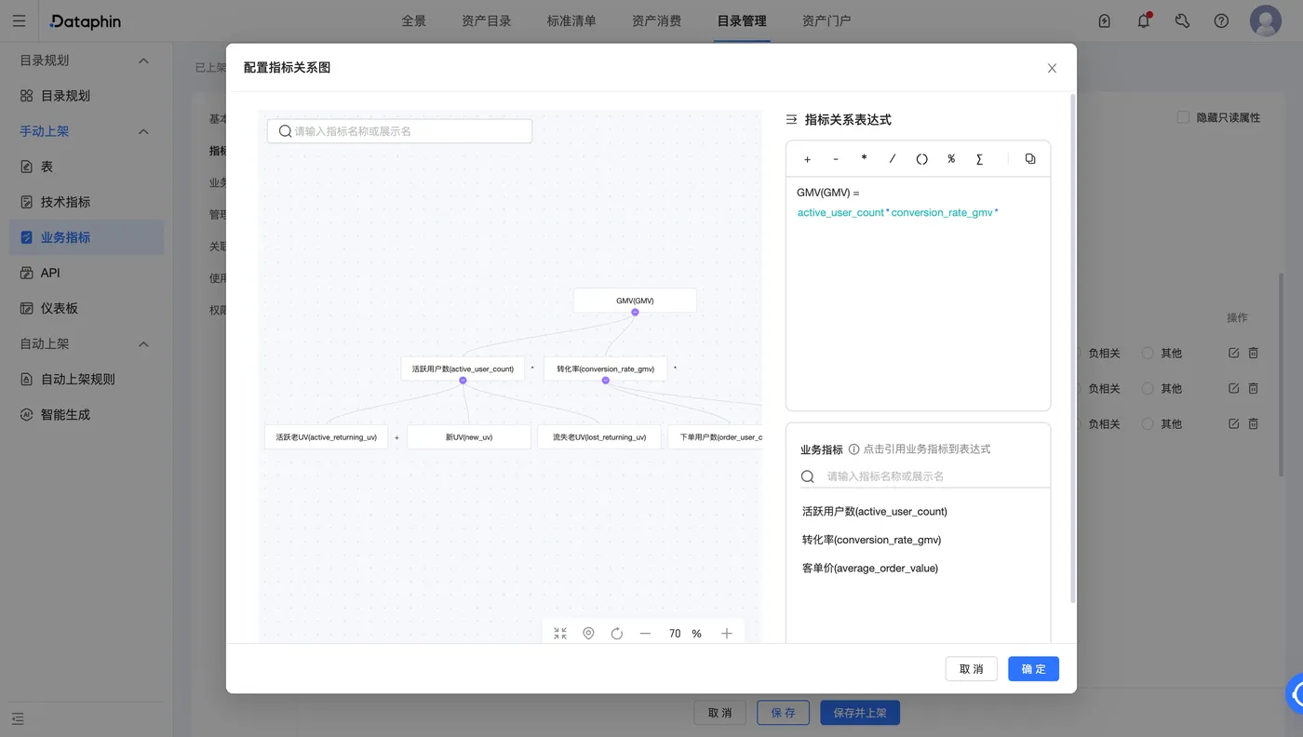
Task: Add 活跃用户数(active_user_count) from the 业务指标 list
Action: [875, 512]
